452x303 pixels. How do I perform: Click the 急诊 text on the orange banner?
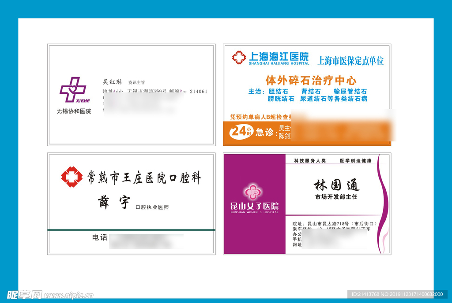click(x=265, y=132)
